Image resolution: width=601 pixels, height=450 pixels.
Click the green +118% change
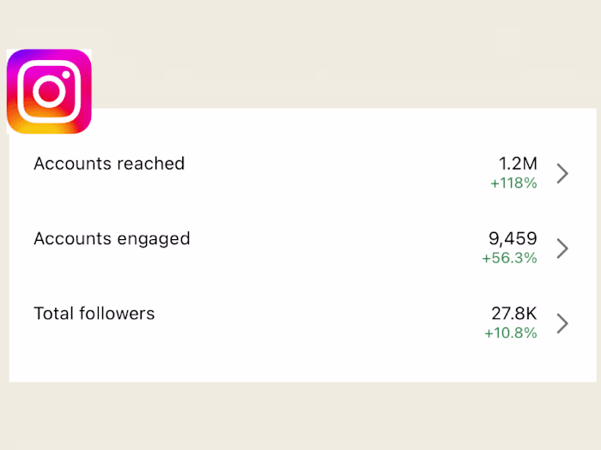coord(513,183)
